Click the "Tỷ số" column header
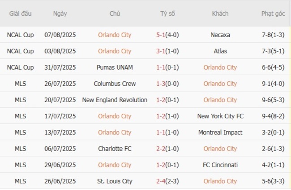The image size is (291, 190). [x=168, y=13]
